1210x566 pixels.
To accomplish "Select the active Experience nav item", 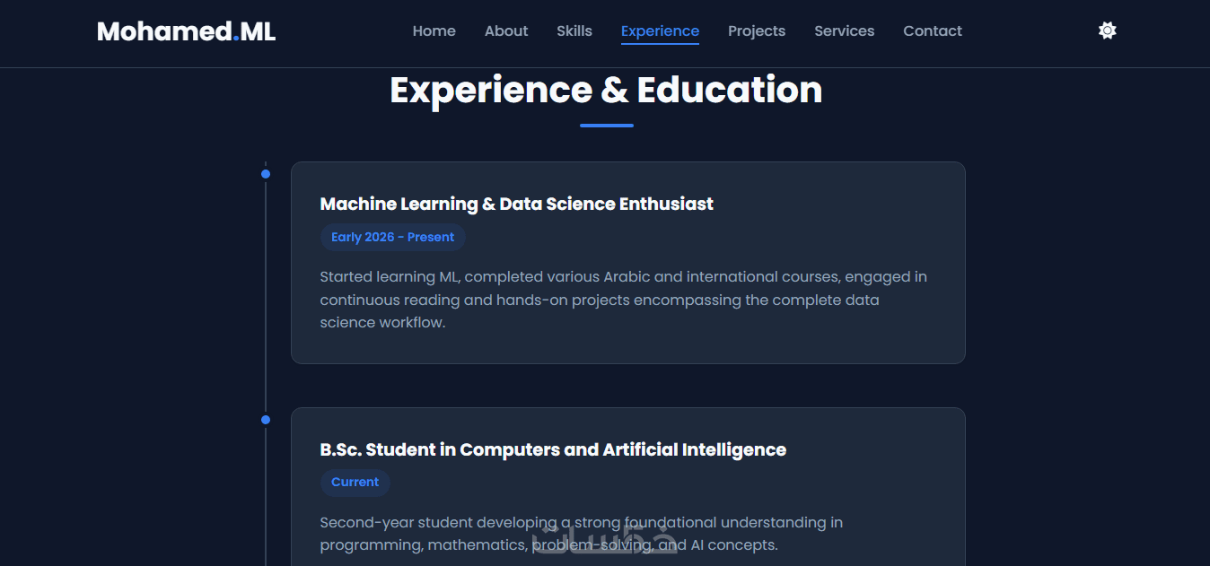I will coord(660,30).
